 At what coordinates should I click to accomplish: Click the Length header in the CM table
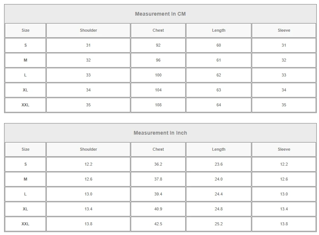tap(219, 30)
